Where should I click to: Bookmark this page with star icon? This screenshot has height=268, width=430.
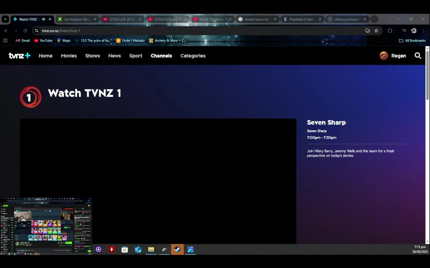coord(376,31)
